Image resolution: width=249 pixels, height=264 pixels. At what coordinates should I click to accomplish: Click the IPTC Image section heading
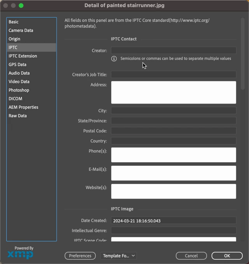pos(122,209)
